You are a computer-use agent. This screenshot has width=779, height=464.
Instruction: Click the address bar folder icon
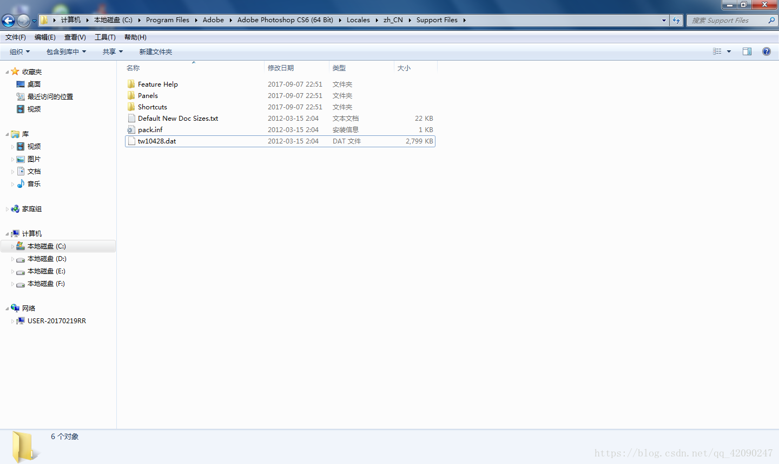pyautogui.click(x=44, y=20)
